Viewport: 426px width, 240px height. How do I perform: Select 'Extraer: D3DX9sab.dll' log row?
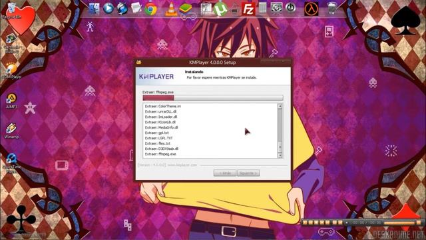[162, 149]
